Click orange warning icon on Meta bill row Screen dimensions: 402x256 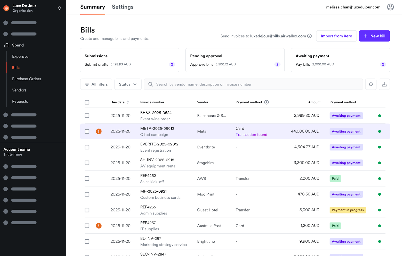(99, 131)
